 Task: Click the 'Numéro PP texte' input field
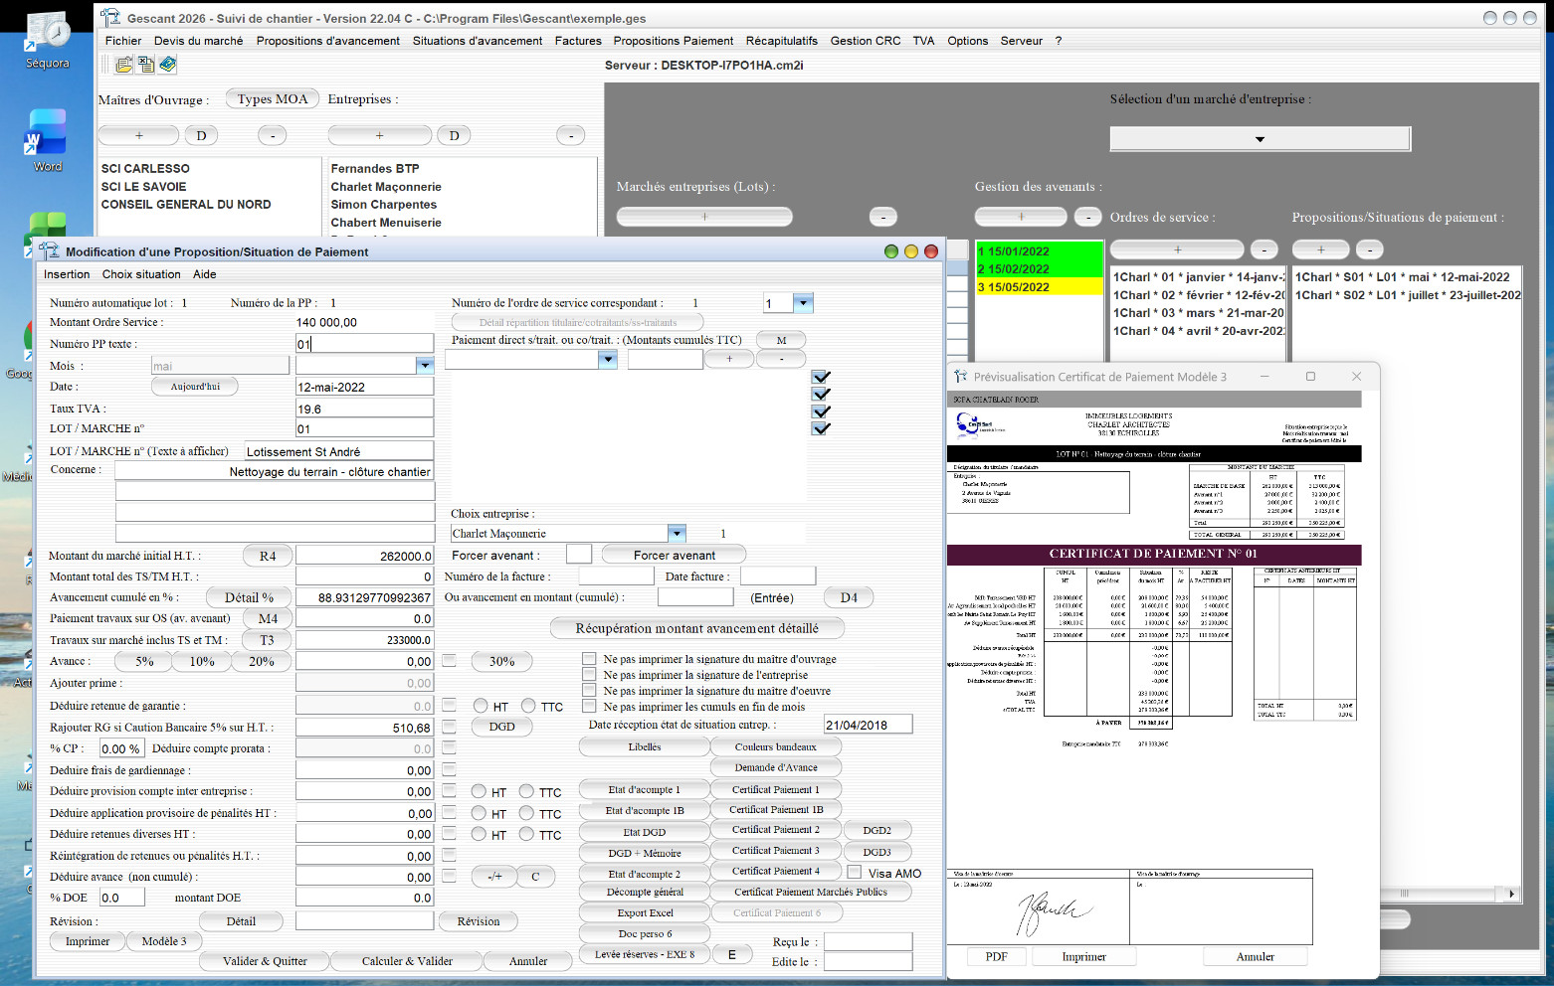tap(364, 343)
